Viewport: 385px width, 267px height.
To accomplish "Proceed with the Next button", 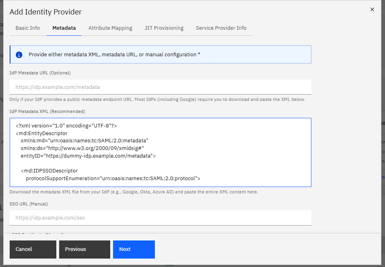I will [134, 249].
